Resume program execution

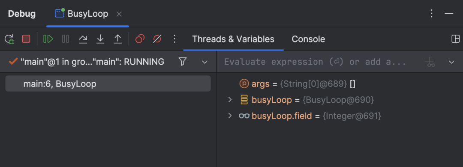(x=48, y=39)
